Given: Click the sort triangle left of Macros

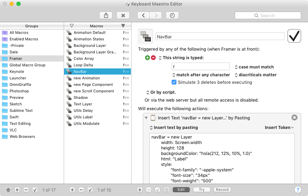Looking at the screenshot, I should (72, 26).
